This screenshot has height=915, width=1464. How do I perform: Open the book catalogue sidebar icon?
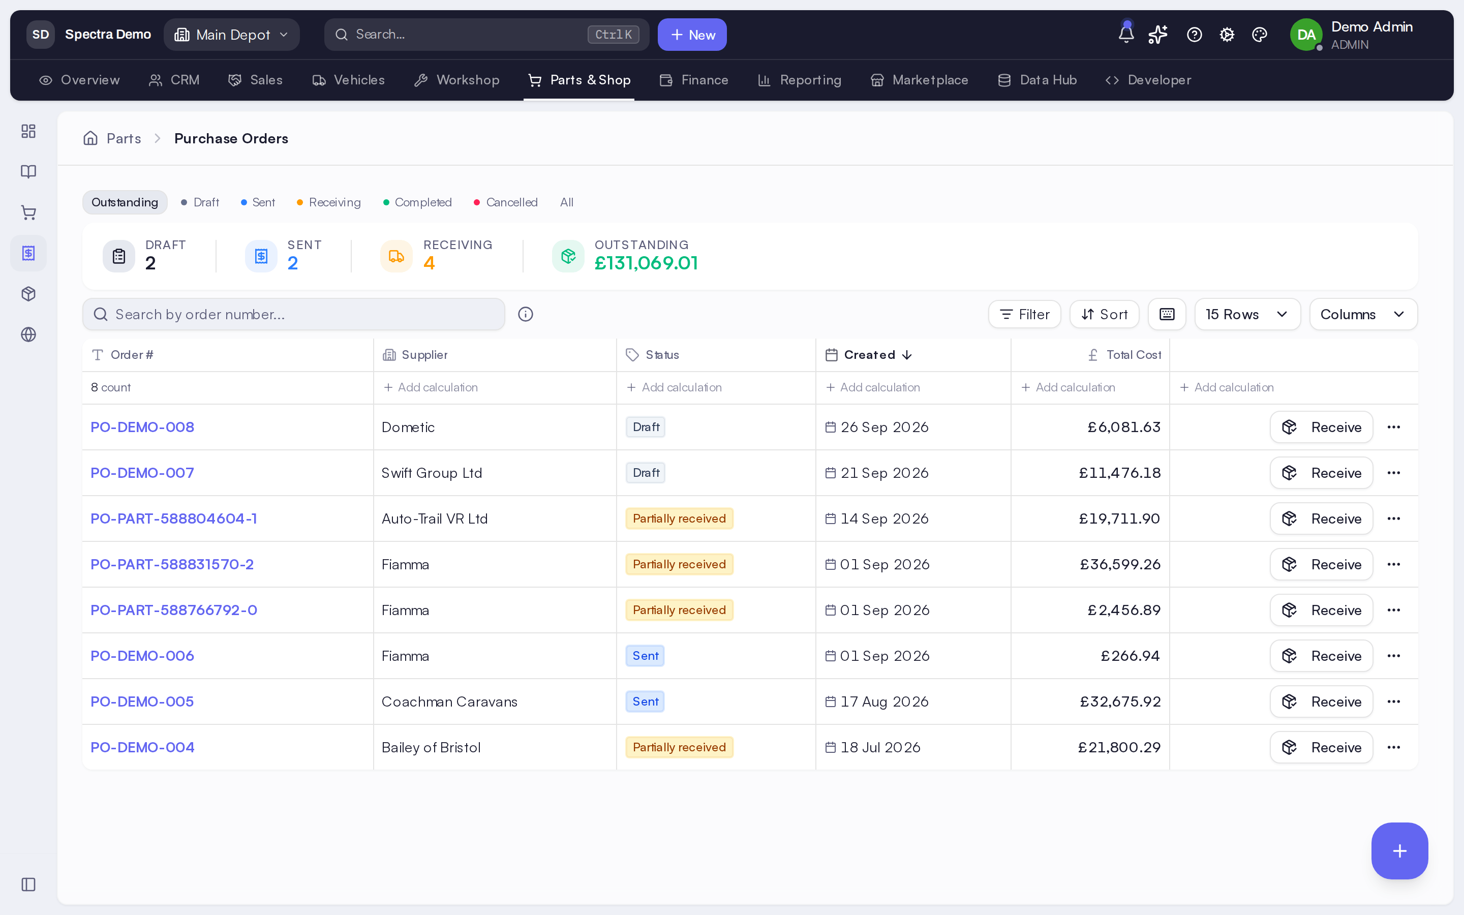pos(28,172)
